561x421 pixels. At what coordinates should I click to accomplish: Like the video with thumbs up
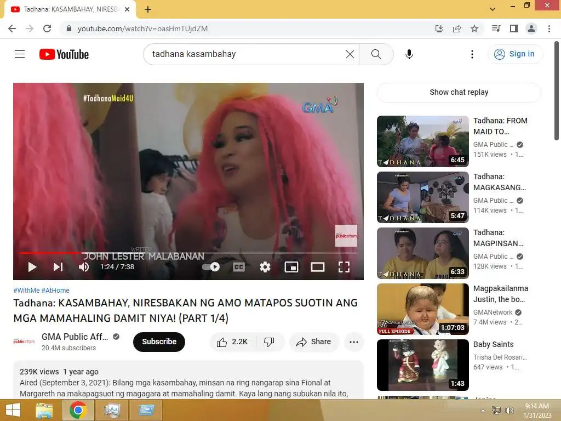(232, 342)
